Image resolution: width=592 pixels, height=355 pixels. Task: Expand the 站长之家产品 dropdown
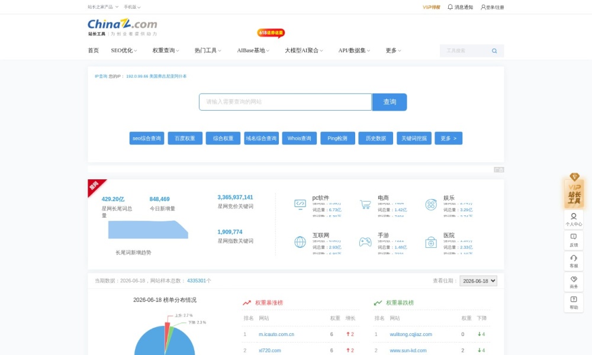(103, 7)
